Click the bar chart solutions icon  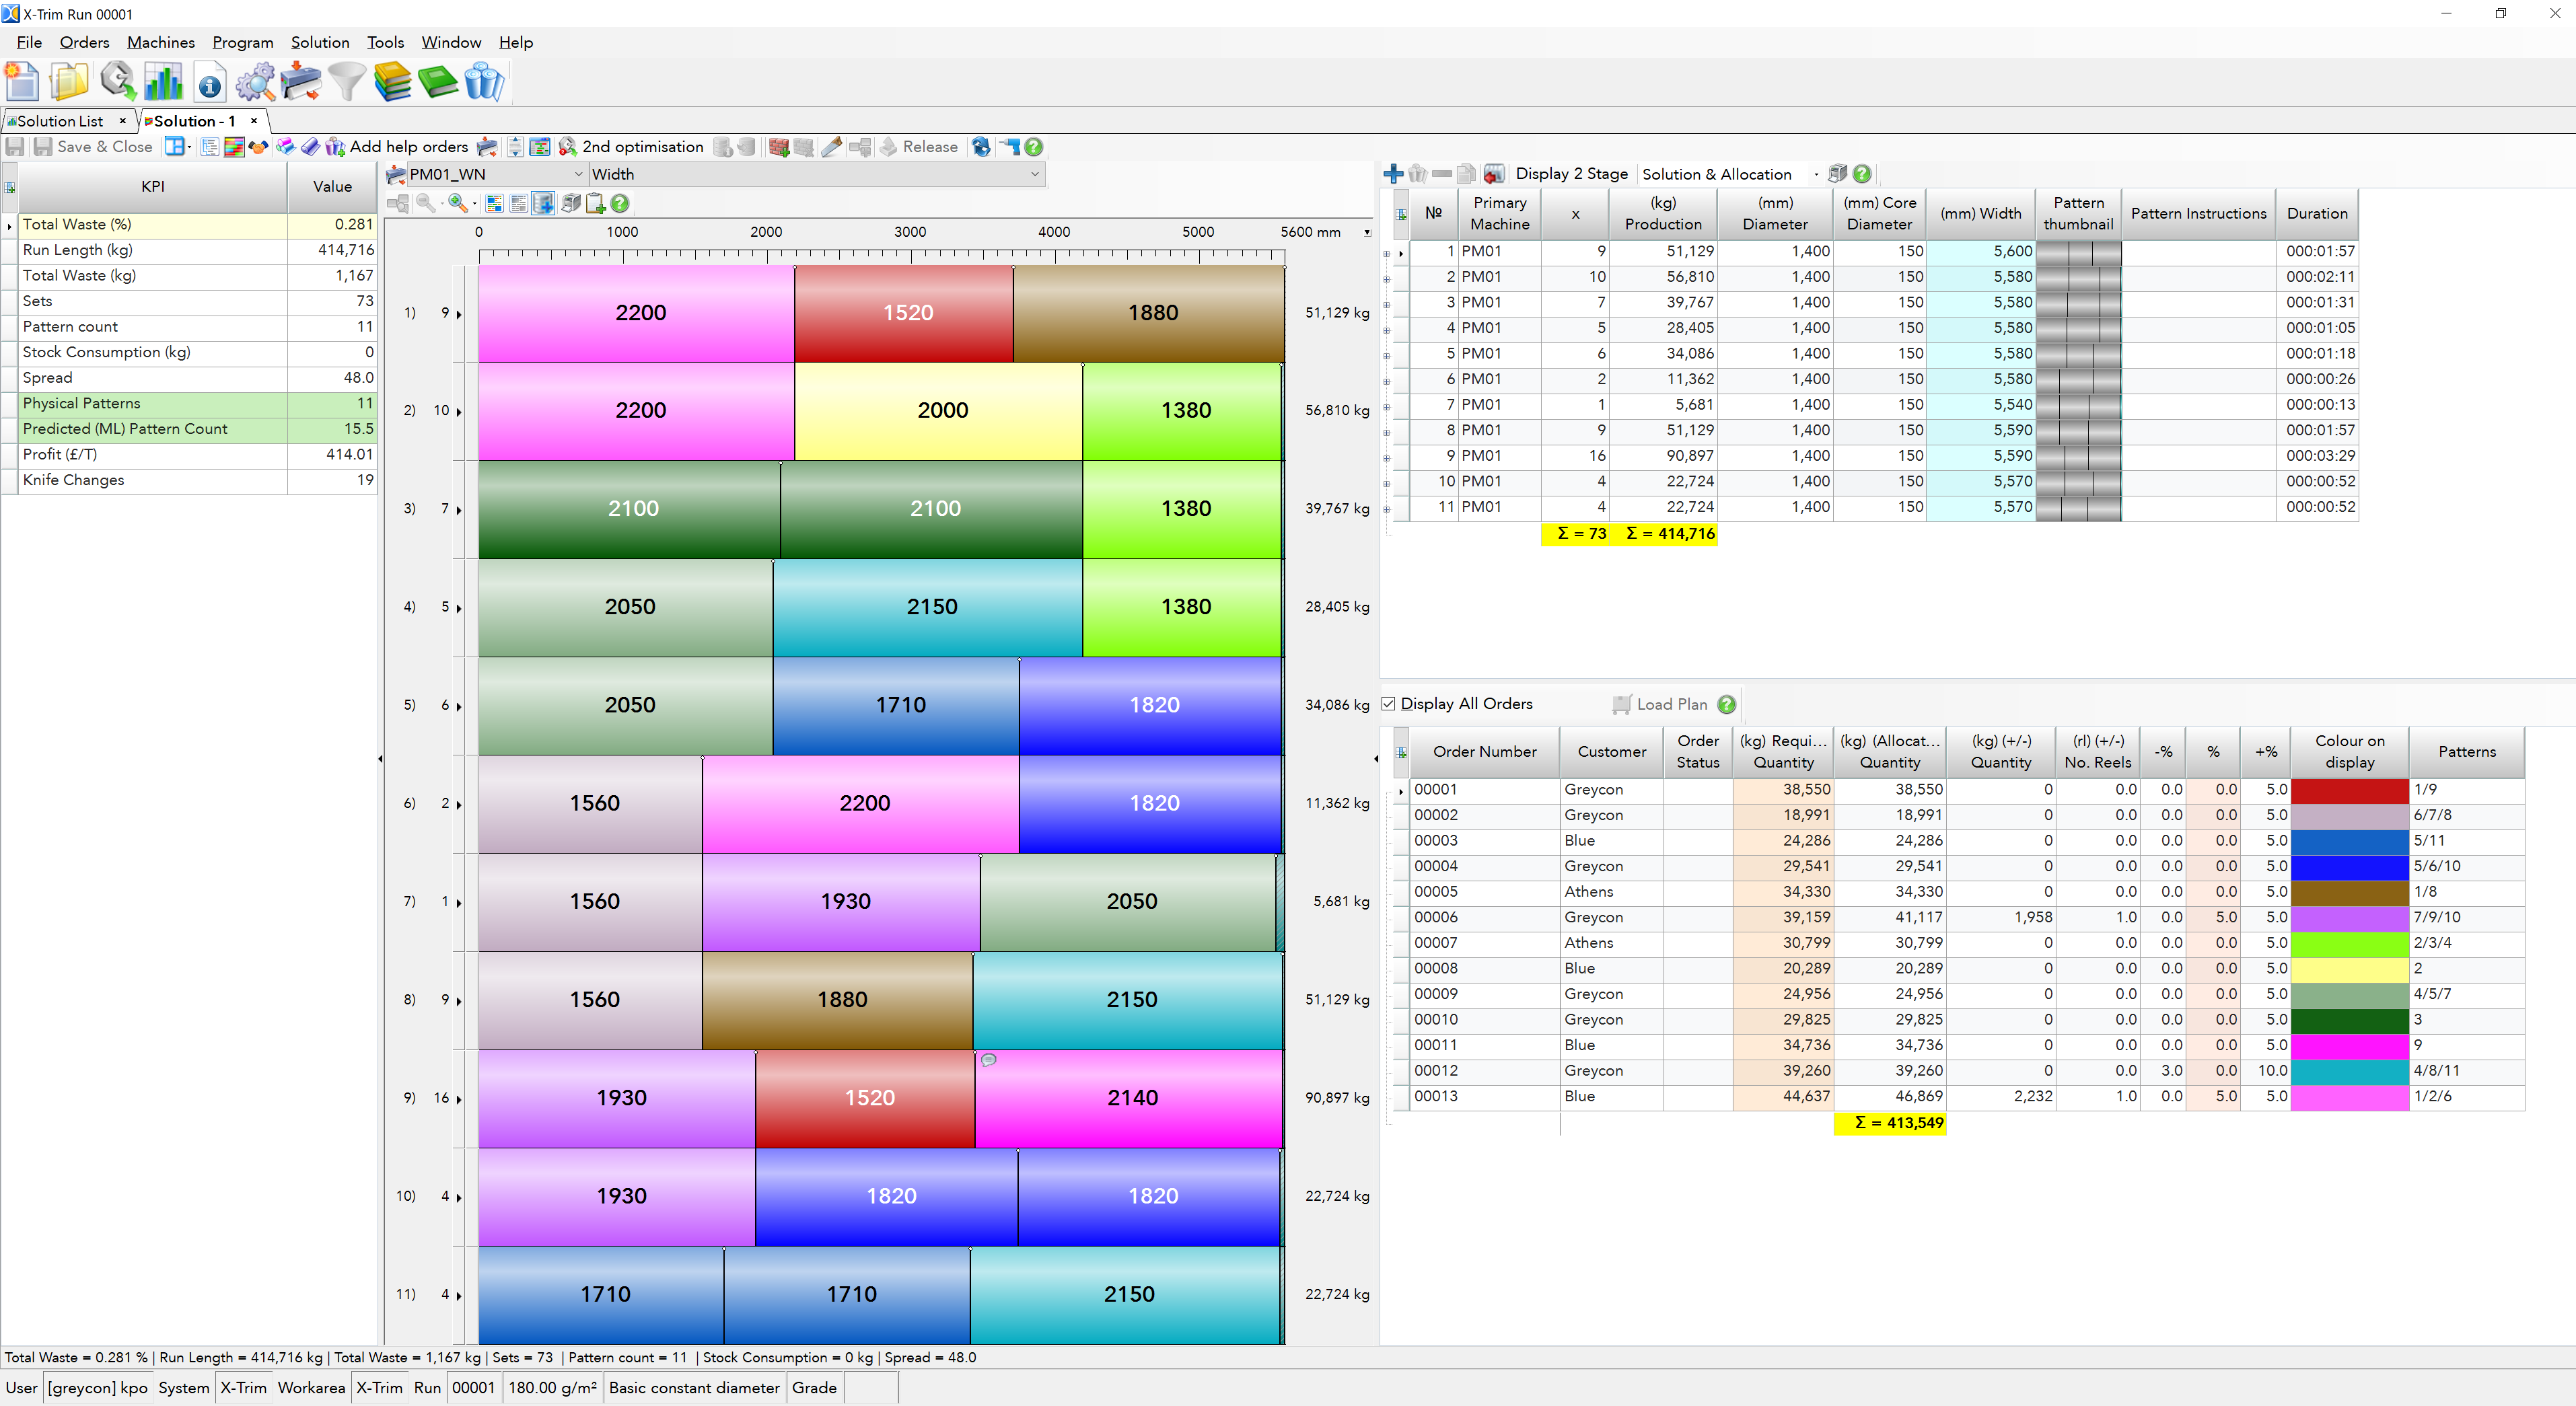pyautogui.click(x=163, y=81)
